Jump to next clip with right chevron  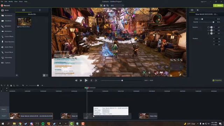96,80
